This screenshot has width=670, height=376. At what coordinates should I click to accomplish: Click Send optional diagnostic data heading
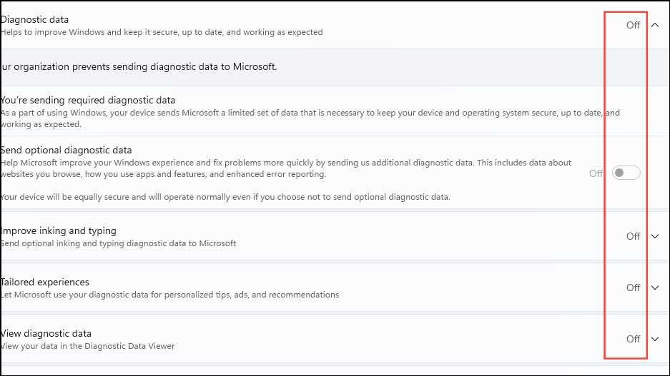(66, 150)
